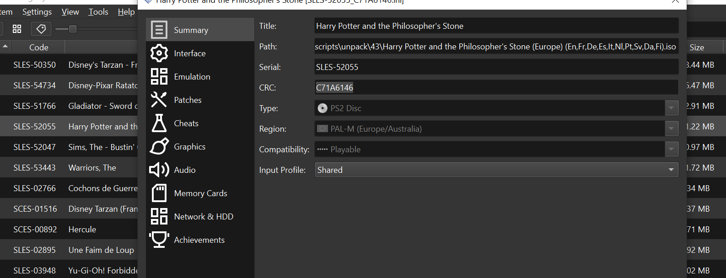The height and width of the screenshot is (278, 726).
Task: Open the Network & HDD icon
Action: (159, 217)
